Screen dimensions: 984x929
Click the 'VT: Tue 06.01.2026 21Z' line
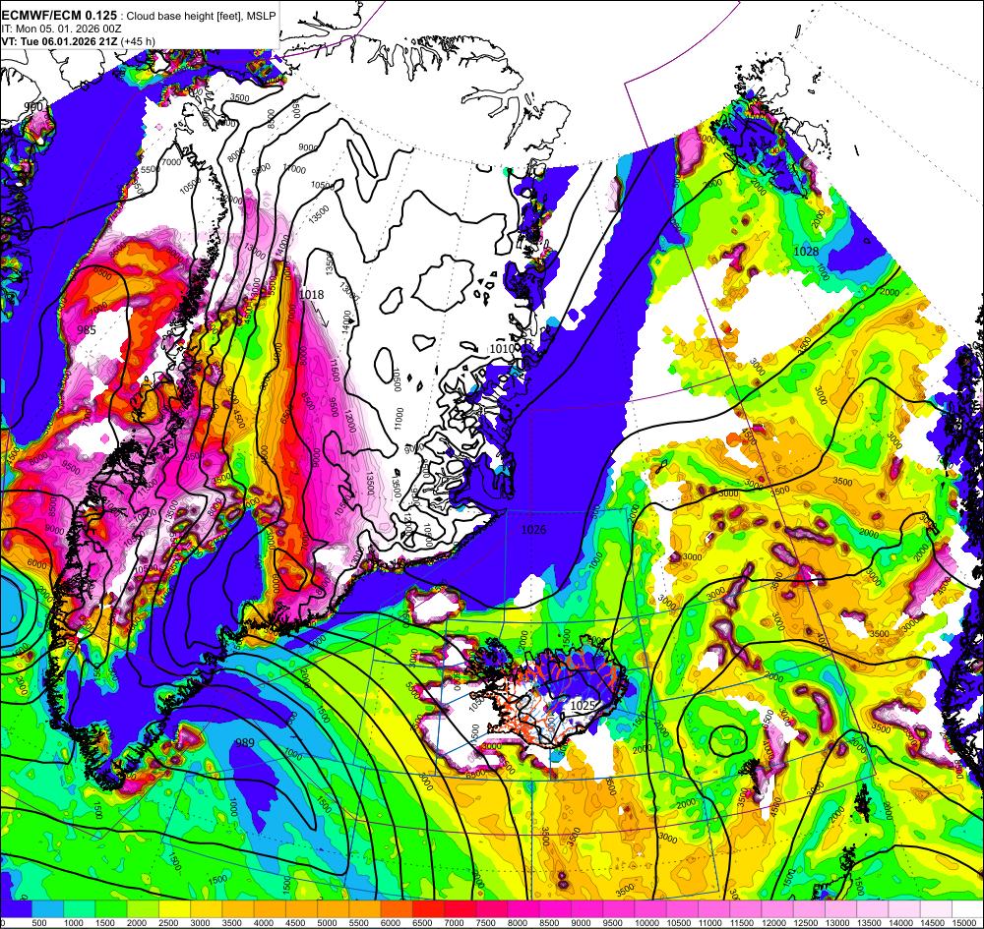pos(60,41)
